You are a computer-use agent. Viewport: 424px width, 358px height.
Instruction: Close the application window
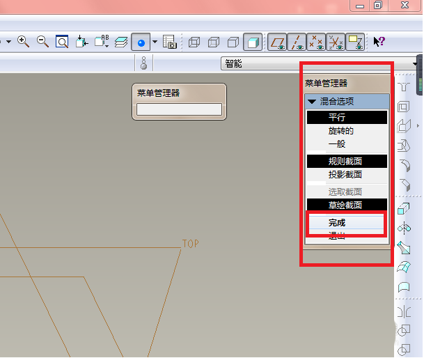[405, 5]
